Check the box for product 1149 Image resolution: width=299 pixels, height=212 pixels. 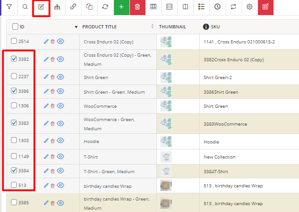pos(14,156)
